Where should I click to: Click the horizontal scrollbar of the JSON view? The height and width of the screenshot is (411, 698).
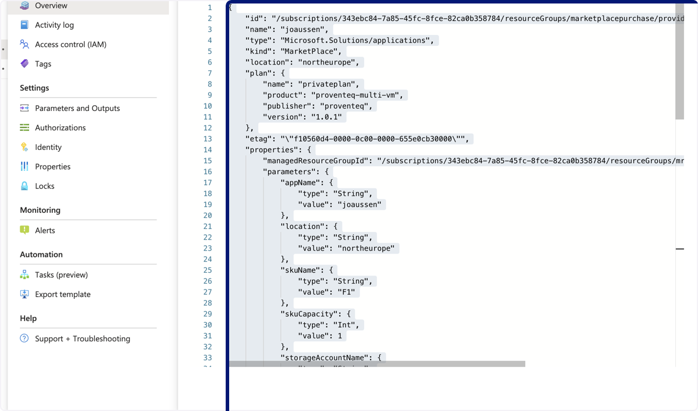pos(377,364)
